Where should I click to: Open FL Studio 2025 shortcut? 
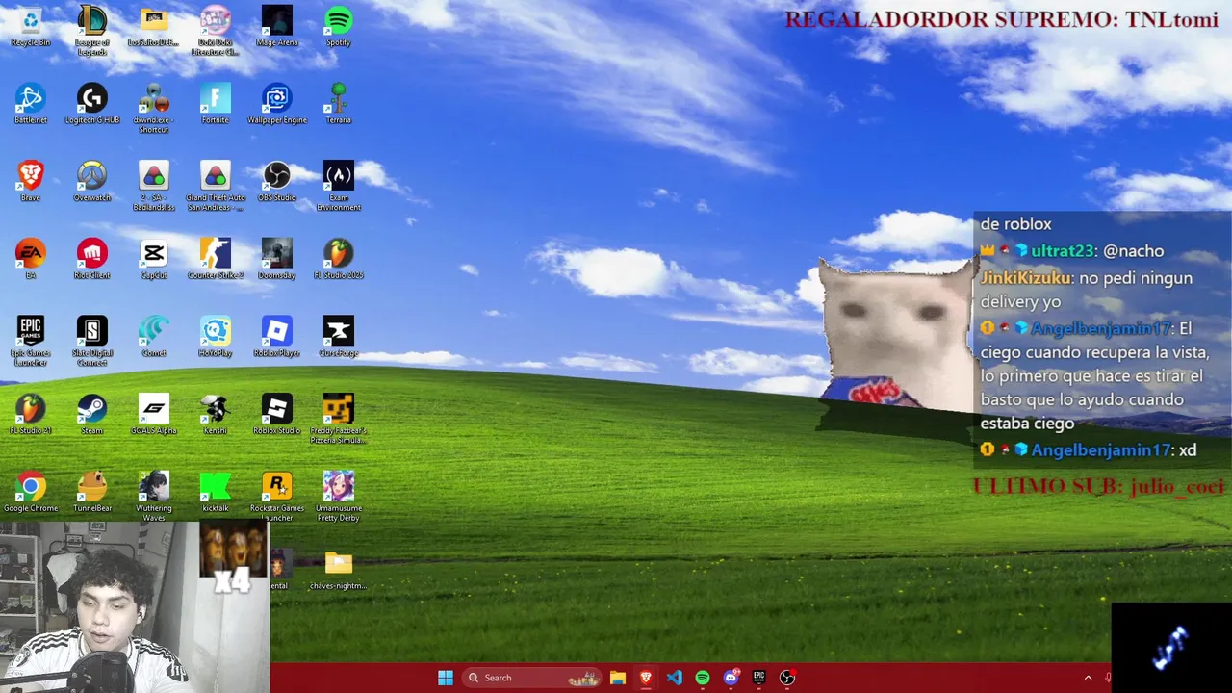(x=339, y=259)
